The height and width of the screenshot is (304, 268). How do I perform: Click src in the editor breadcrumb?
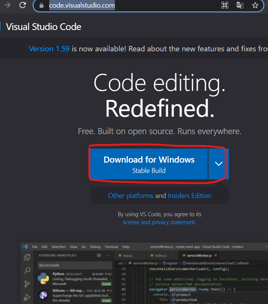121,263
